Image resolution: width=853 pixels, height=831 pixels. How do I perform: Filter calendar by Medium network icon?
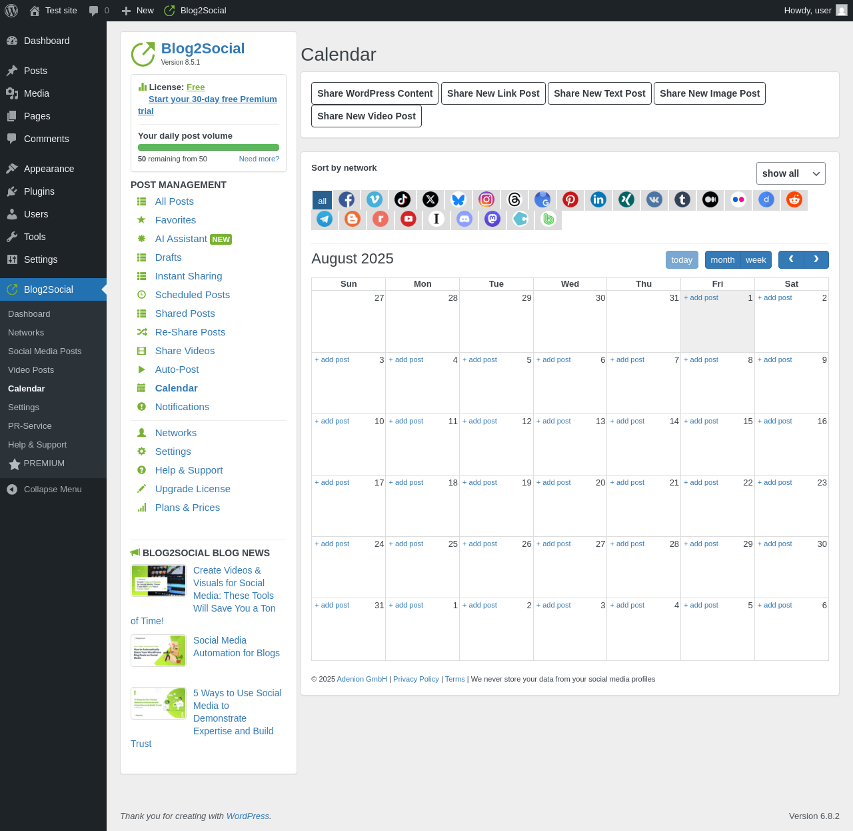710,199
